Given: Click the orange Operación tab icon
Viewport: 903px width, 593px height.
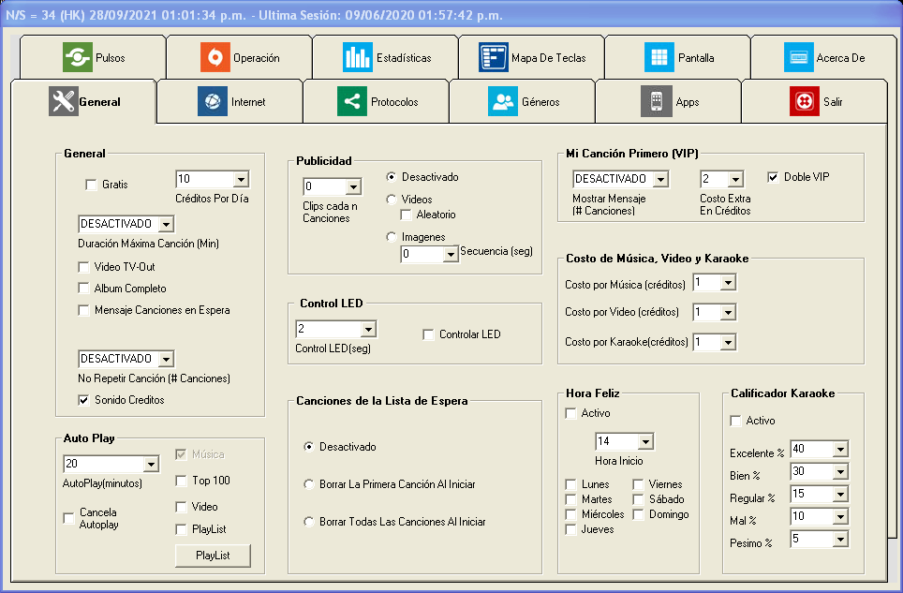Looking at the screenshot, I should [215, 57].
